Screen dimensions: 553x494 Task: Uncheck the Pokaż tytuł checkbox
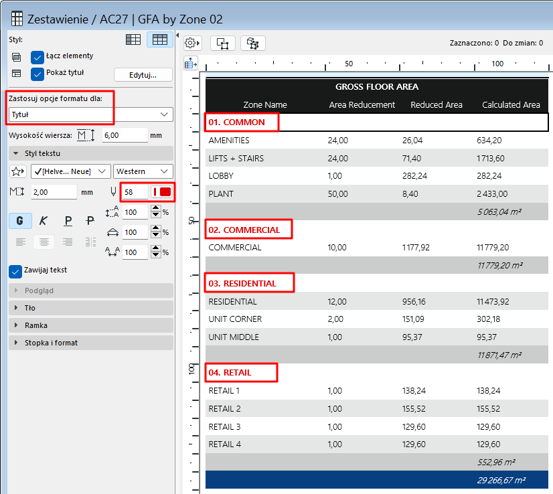pyautogui.click(x=37, y=74)
